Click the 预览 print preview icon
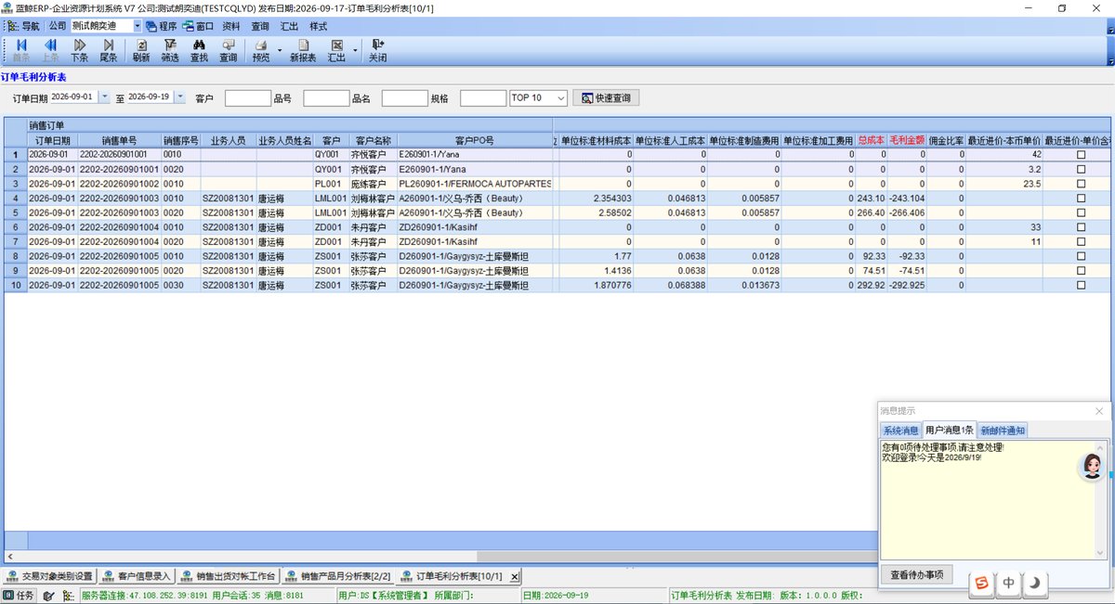Screen dimensions: 1115x604 [x=261, y=49]
